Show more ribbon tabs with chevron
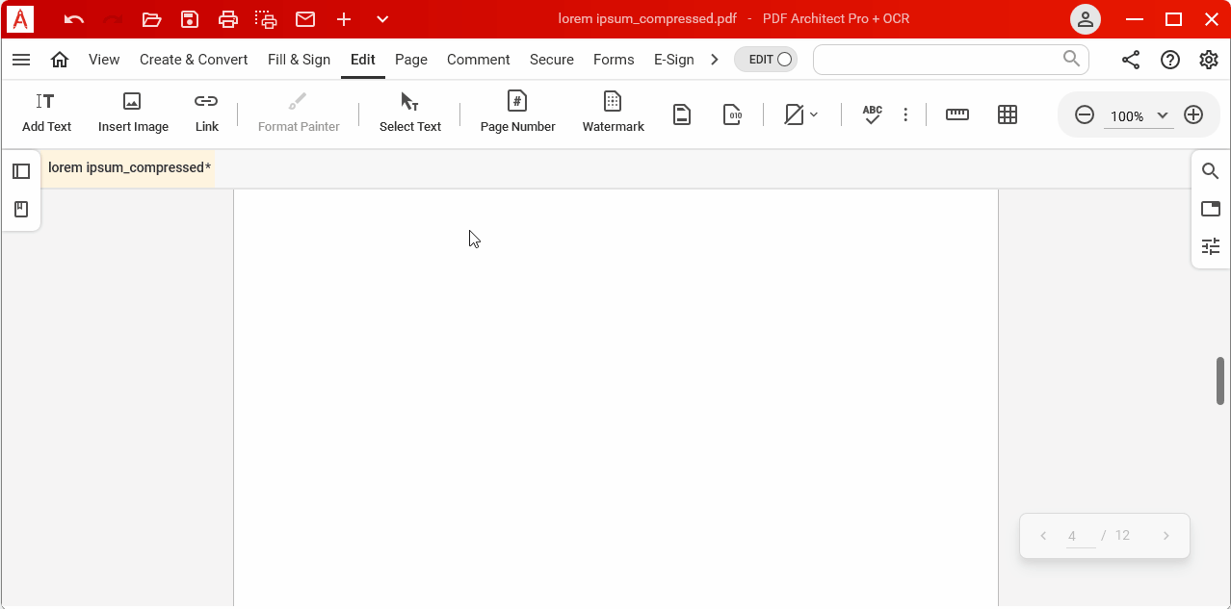1231x609 pixels. tap(715, 60)
